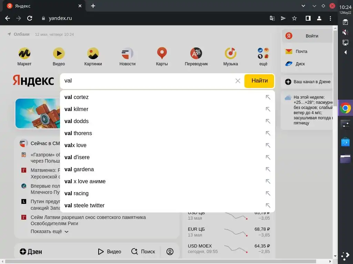Click Chrome icon in system dock
Image resolution: width=353 pixels, height=264 pixels.
pos(345,108)
